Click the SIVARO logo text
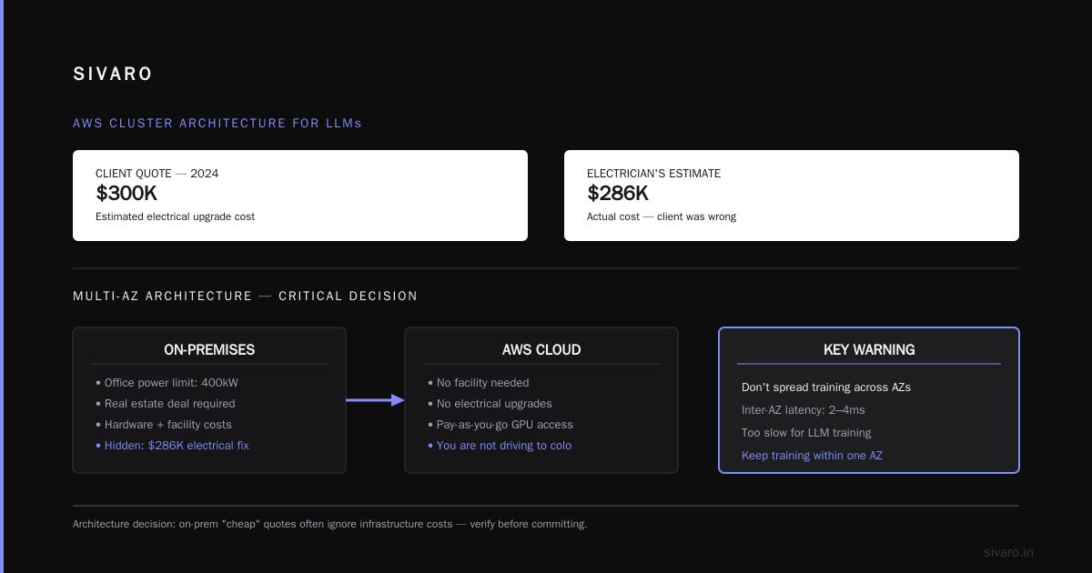The width and height of the screenshot is (1092, 573). point(113,75)
